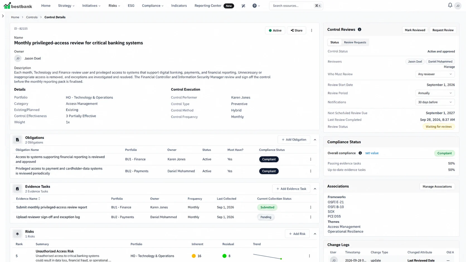Click the Control Reviews info icon
This screenshot has width=466, height=262.
(360, 30)
